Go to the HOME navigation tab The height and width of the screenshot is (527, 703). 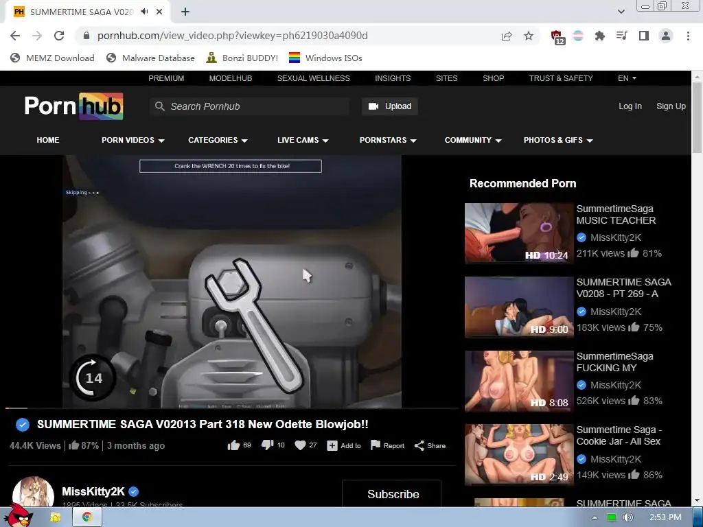48,140
